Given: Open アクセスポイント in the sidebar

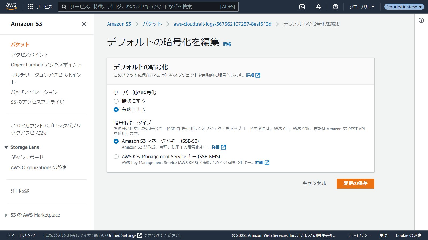Looking at the screenshot, I should click(29, 55).
